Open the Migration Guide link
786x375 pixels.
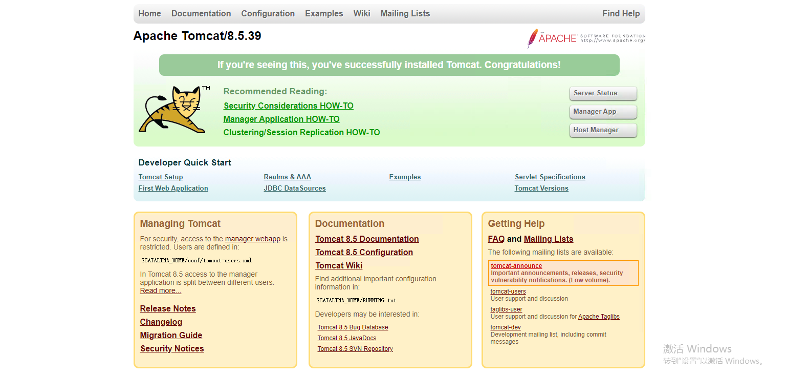[171, 336]
